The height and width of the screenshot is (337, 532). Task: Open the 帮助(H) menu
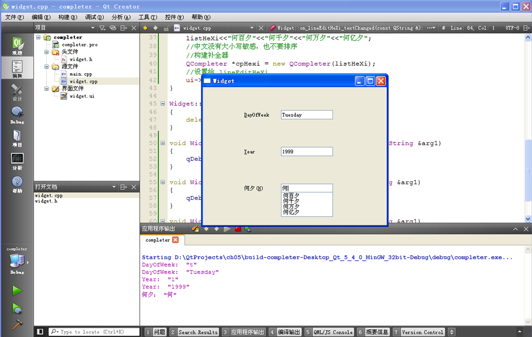(201, 17)
